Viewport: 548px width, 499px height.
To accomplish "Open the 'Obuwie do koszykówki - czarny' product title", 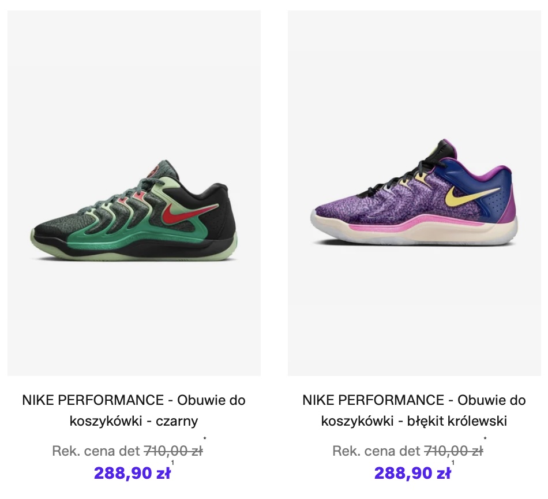I will tap(134, 410).
